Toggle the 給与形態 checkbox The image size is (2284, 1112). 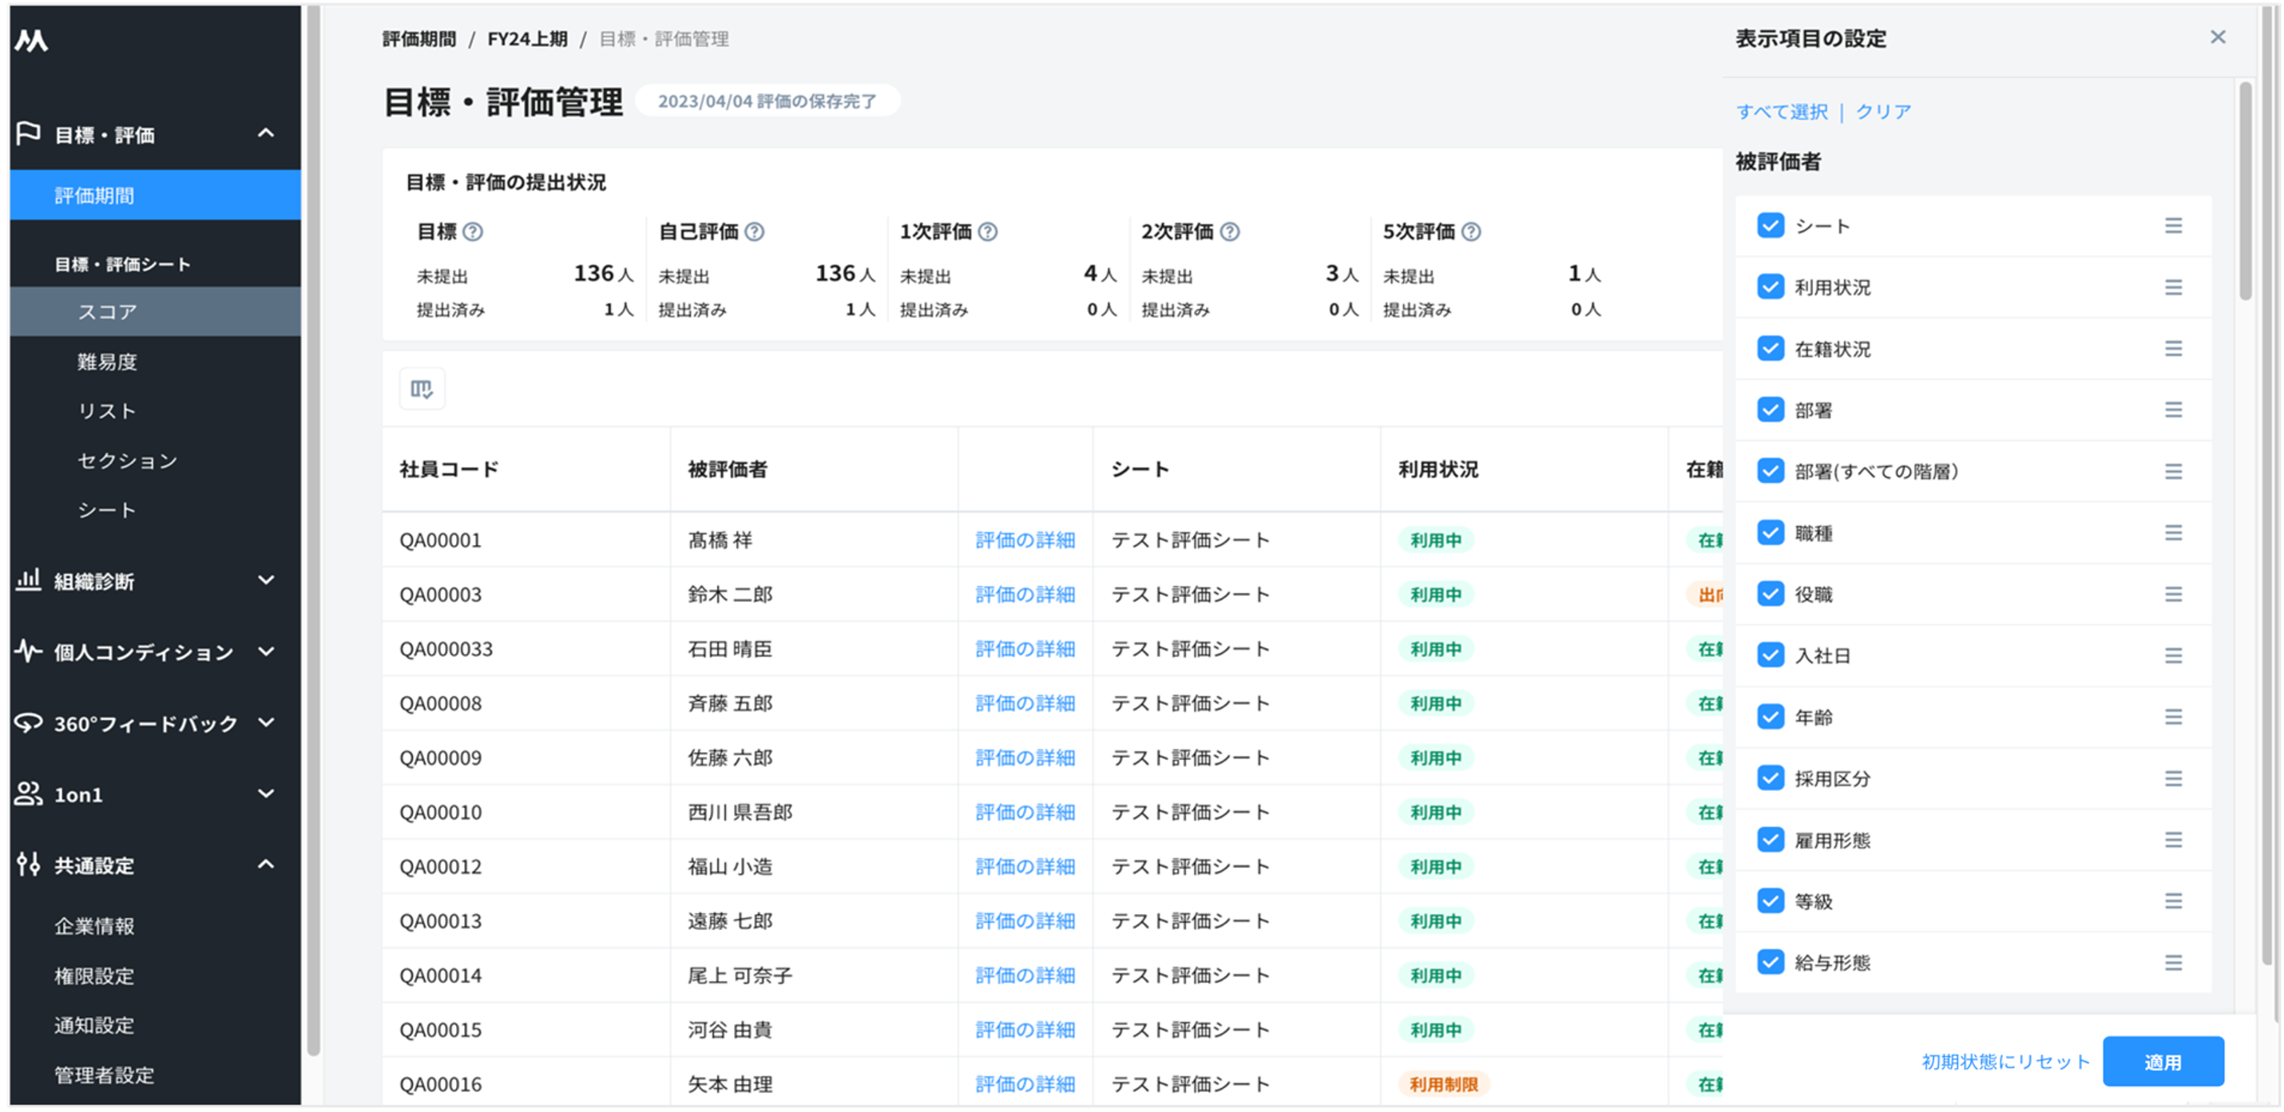point(1769,962)
